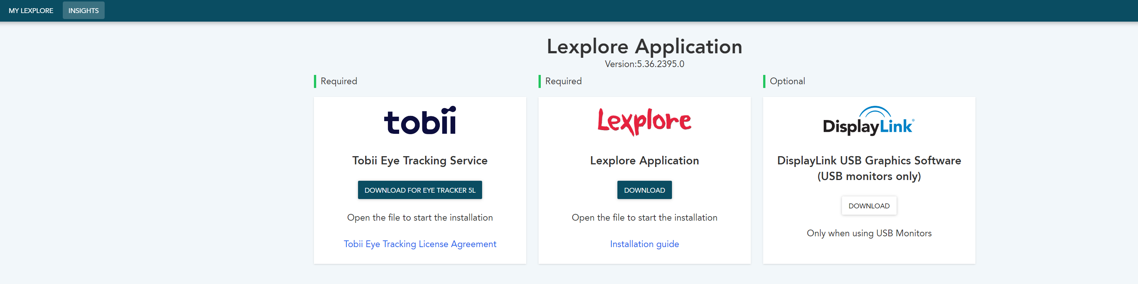1138x284 pixels.
Task: Click installation instruction under Tobii download button
Action: click(420, 218)
